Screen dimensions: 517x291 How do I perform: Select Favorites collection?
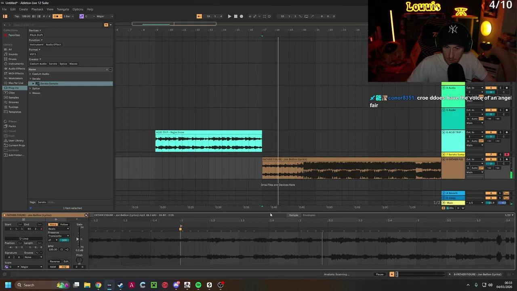pyautogui.click(x=14, y=35)
